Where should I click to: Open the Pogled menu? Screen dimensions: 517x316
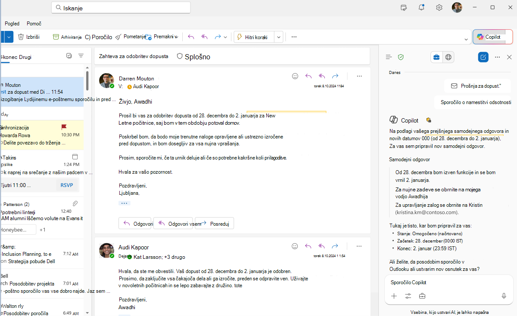pyautogui.click(x=12, y=23)
